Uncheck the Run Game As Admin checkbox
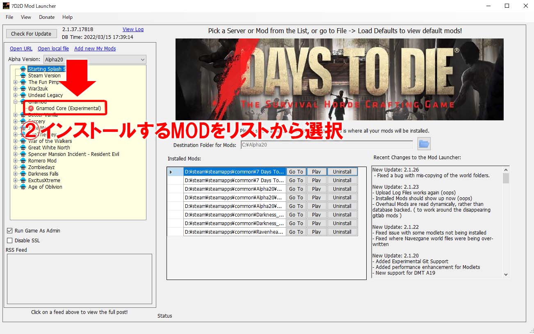This screenshot has height=334, width=534. (10, 230)
